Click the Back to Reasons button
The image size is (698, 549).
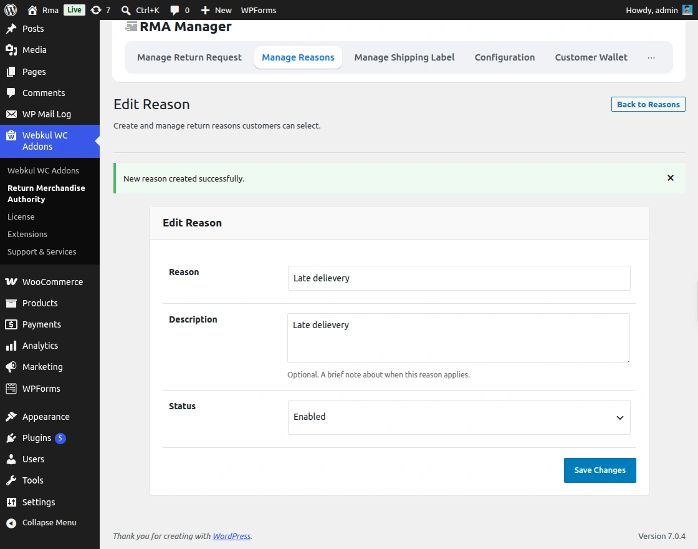[x=648, y=104]
